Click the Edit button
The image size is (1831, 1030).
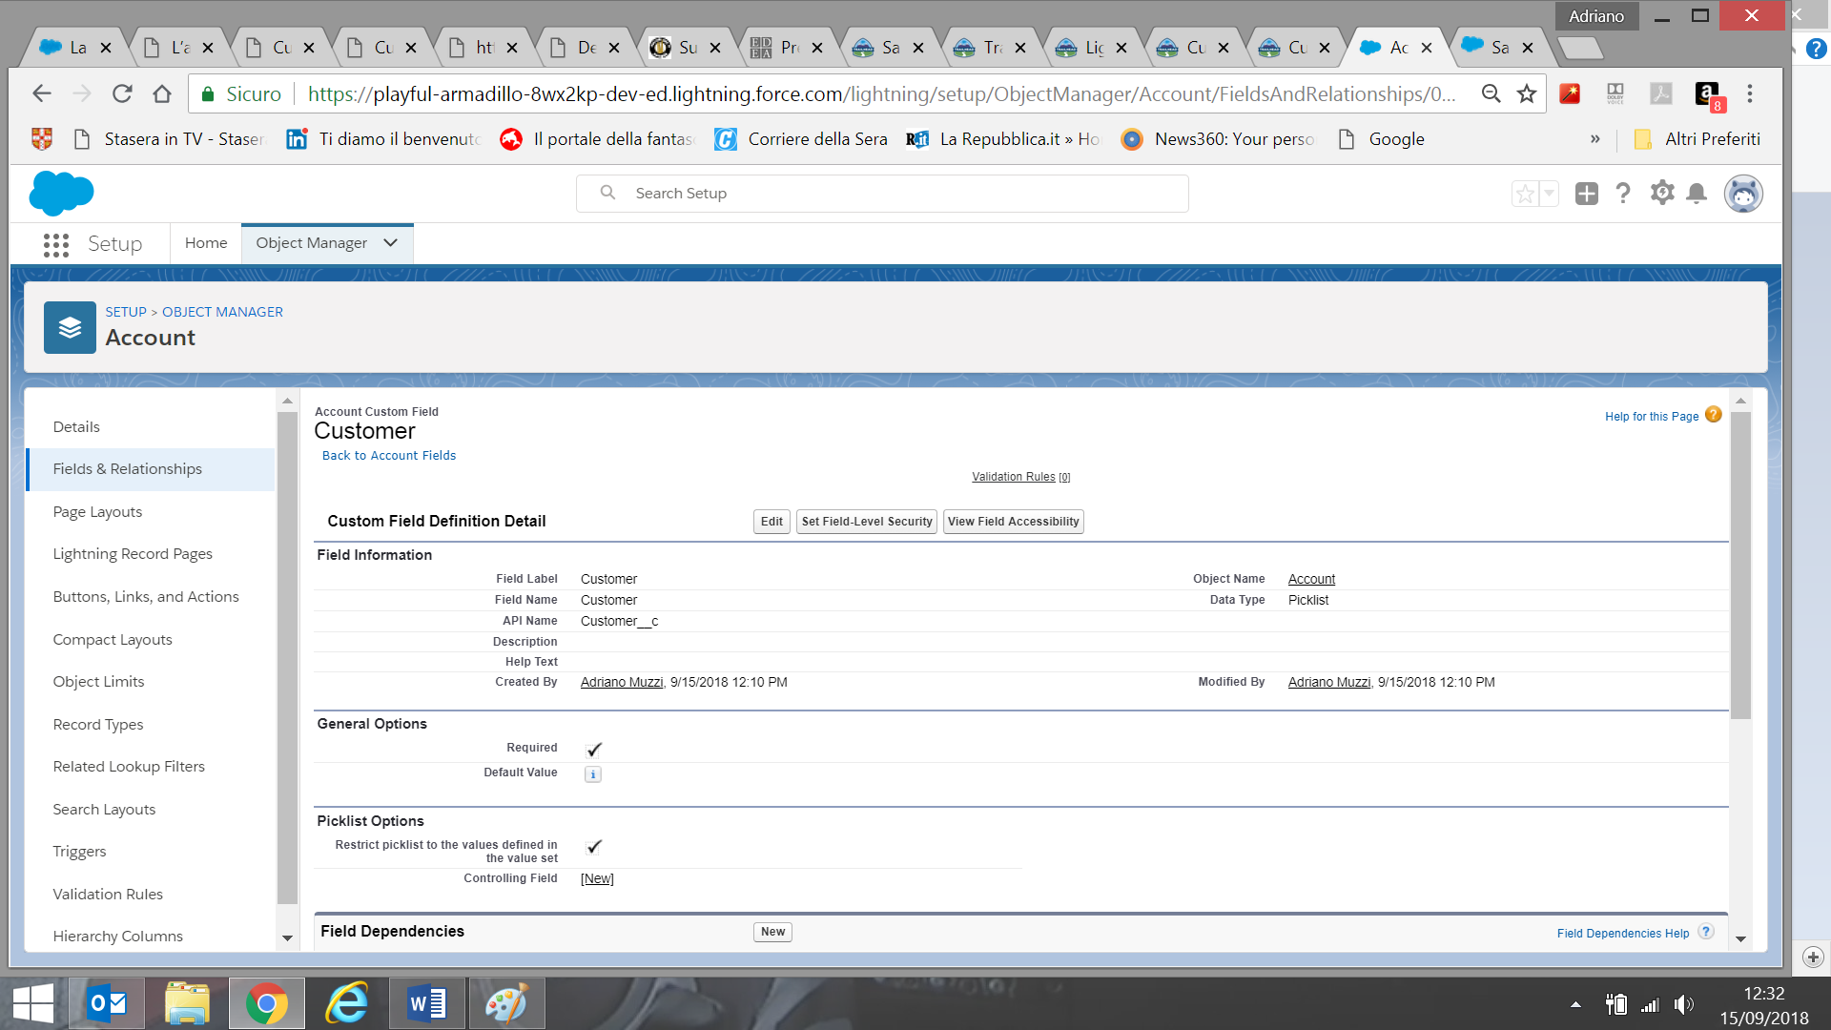coord(771,522)
